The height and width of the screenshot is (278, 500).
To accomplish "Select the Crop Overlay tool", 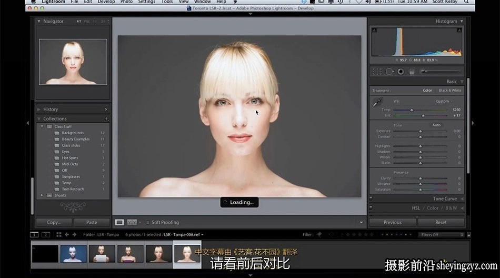I will tap(377, 72).
